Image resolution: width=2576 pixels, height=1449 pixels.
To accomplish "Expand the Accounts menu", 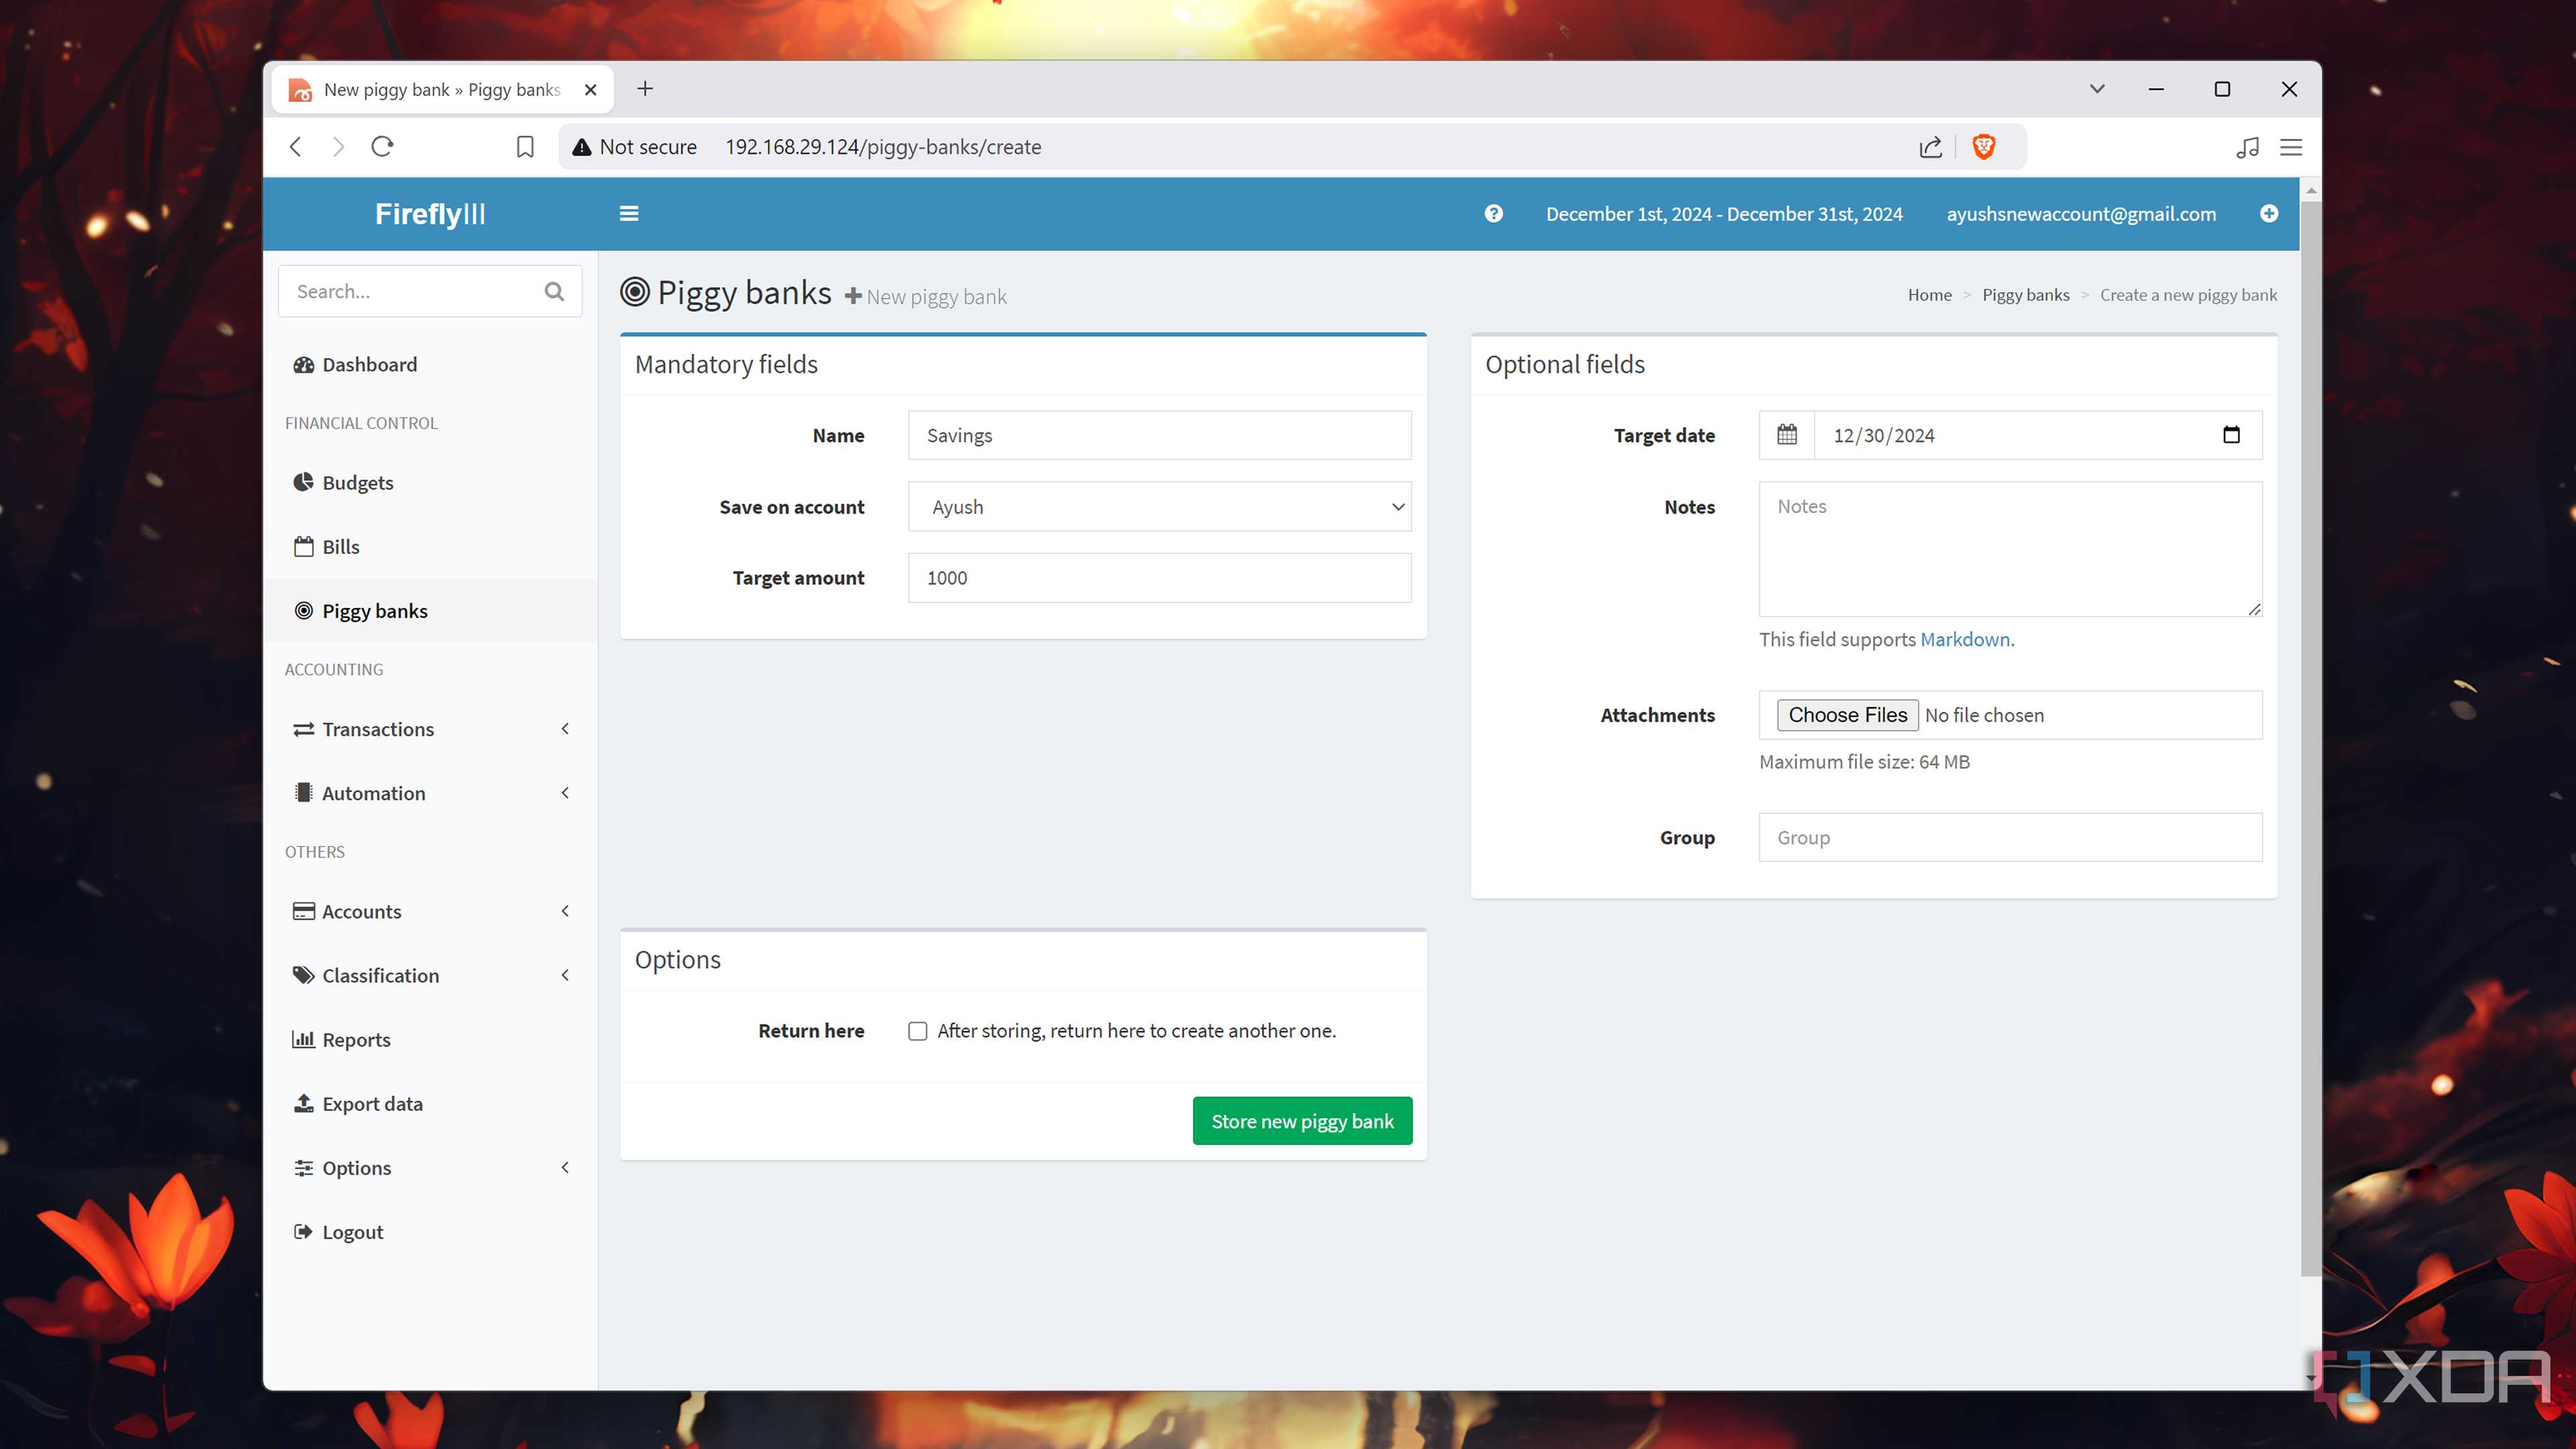I will tap(431, 911).
